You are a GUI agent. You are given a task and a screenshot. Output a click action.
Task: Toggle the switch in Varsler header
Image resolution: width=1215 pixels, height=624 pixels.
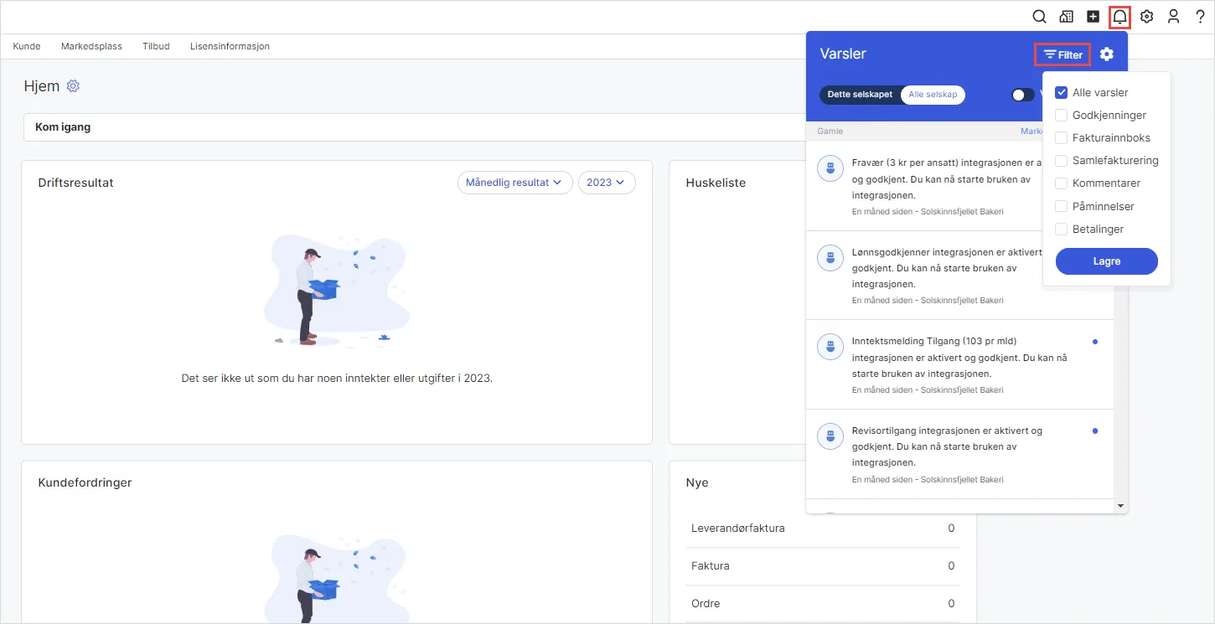coord(1023,95)
